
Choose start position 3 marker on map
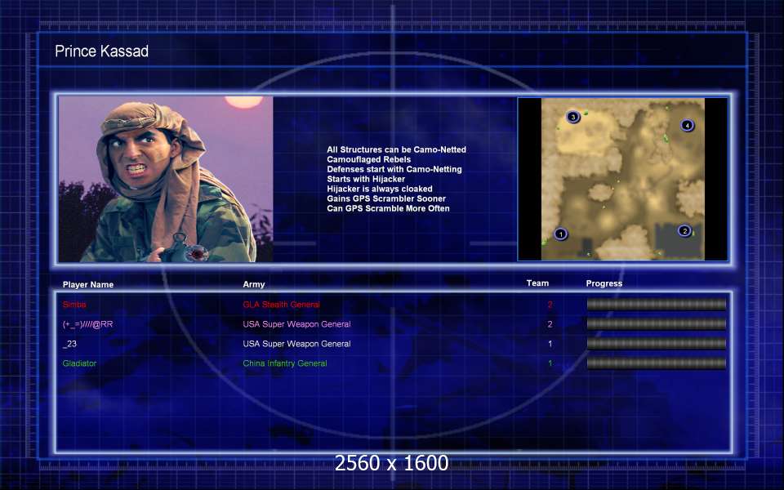[x=573, y=118]
